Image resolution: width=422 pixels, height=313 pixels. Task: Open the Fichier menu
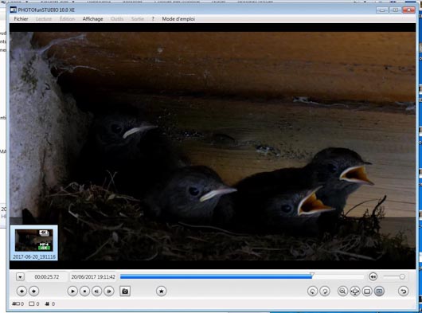point(21,19)
